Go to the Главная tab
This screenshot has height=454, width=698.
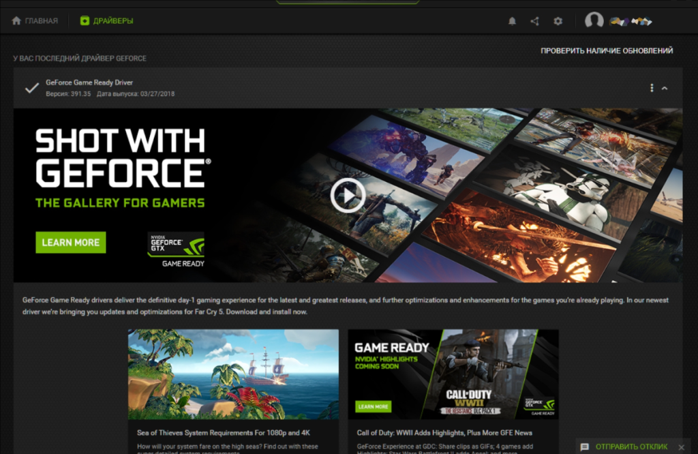point(35,21)
